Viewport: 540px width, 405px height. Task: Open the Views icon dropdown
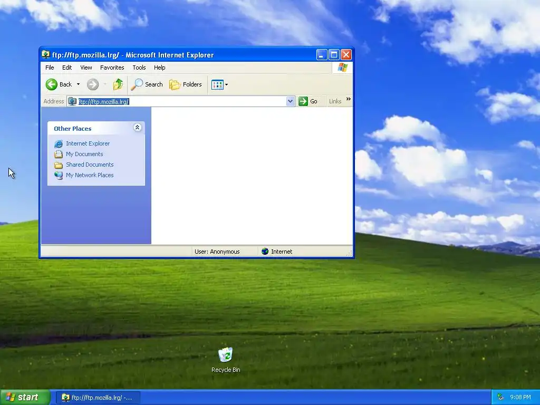[219, 84]
